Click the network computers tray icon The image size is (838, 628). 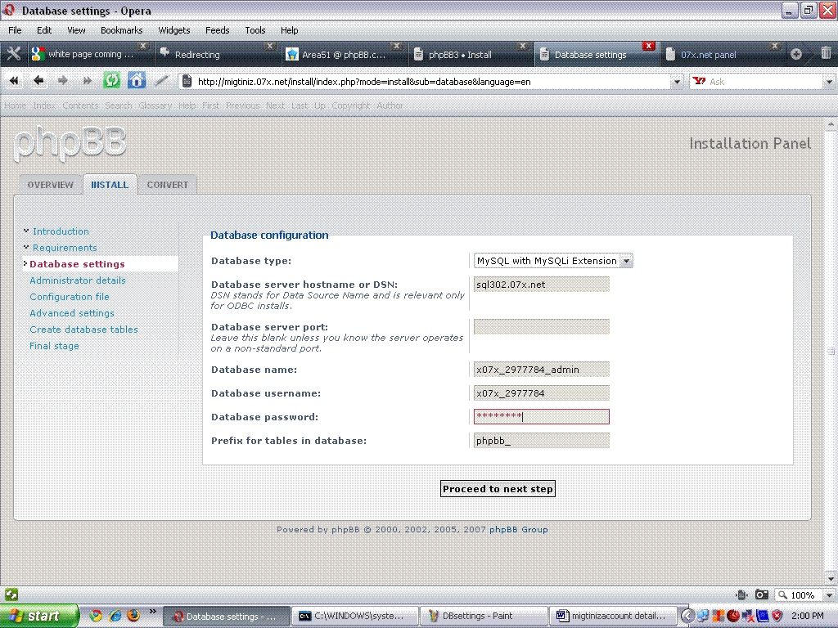(x=701, y=616)
